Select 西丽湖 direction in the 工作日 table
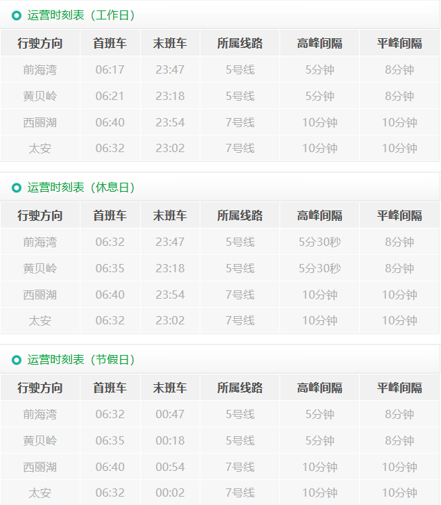The height and width of the screenshot is (505, 441). (x=40, y=122)
